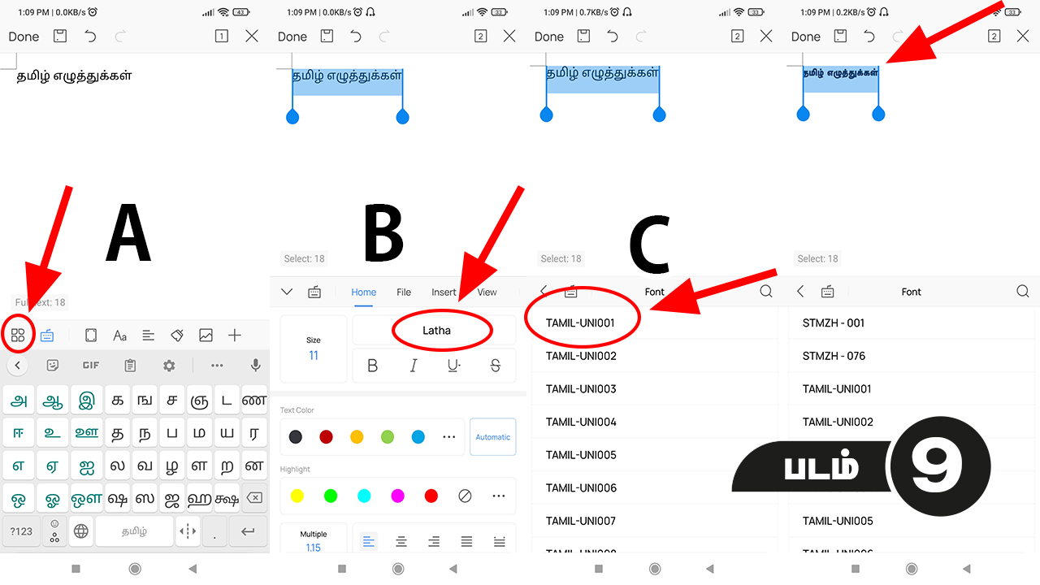1040x585 pixels.
Task: Tap the ?123 symbols key
Action: [x=21, y=531]
